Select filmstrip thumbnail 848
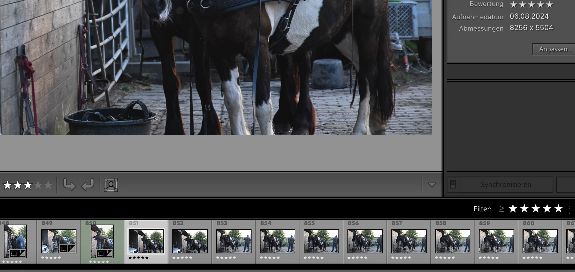The image size is (575, 272). click(15, 241)
